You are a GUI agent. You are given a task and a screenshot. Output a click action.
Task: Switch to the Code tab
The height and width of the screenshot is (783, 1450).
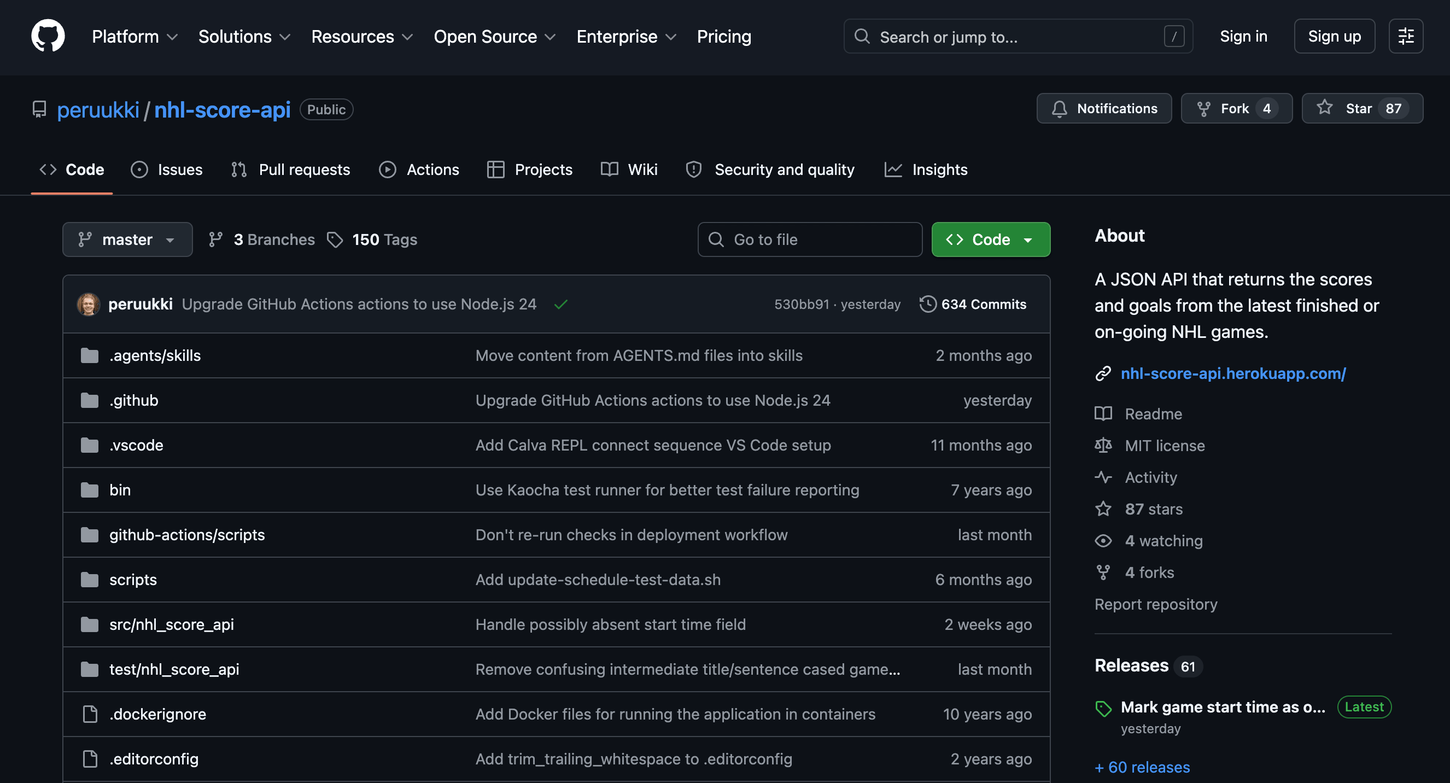coord(72,170)
